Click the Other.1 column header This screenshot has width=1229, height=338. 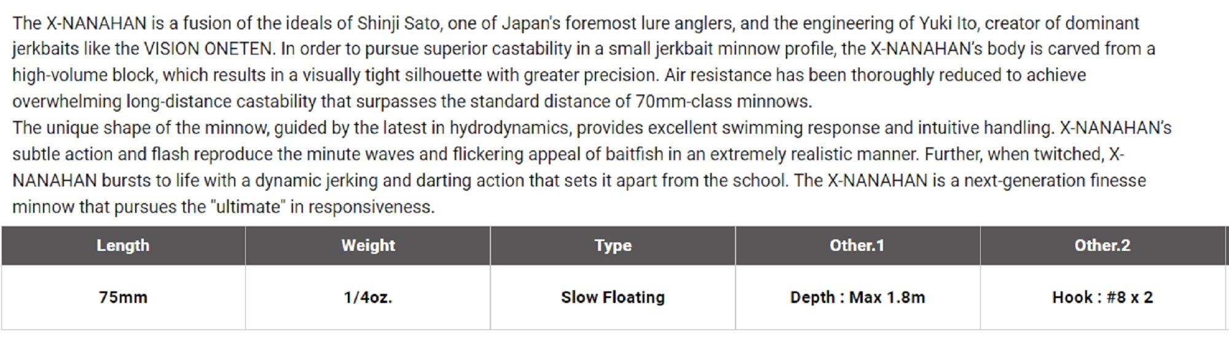(x=857, y=245)
